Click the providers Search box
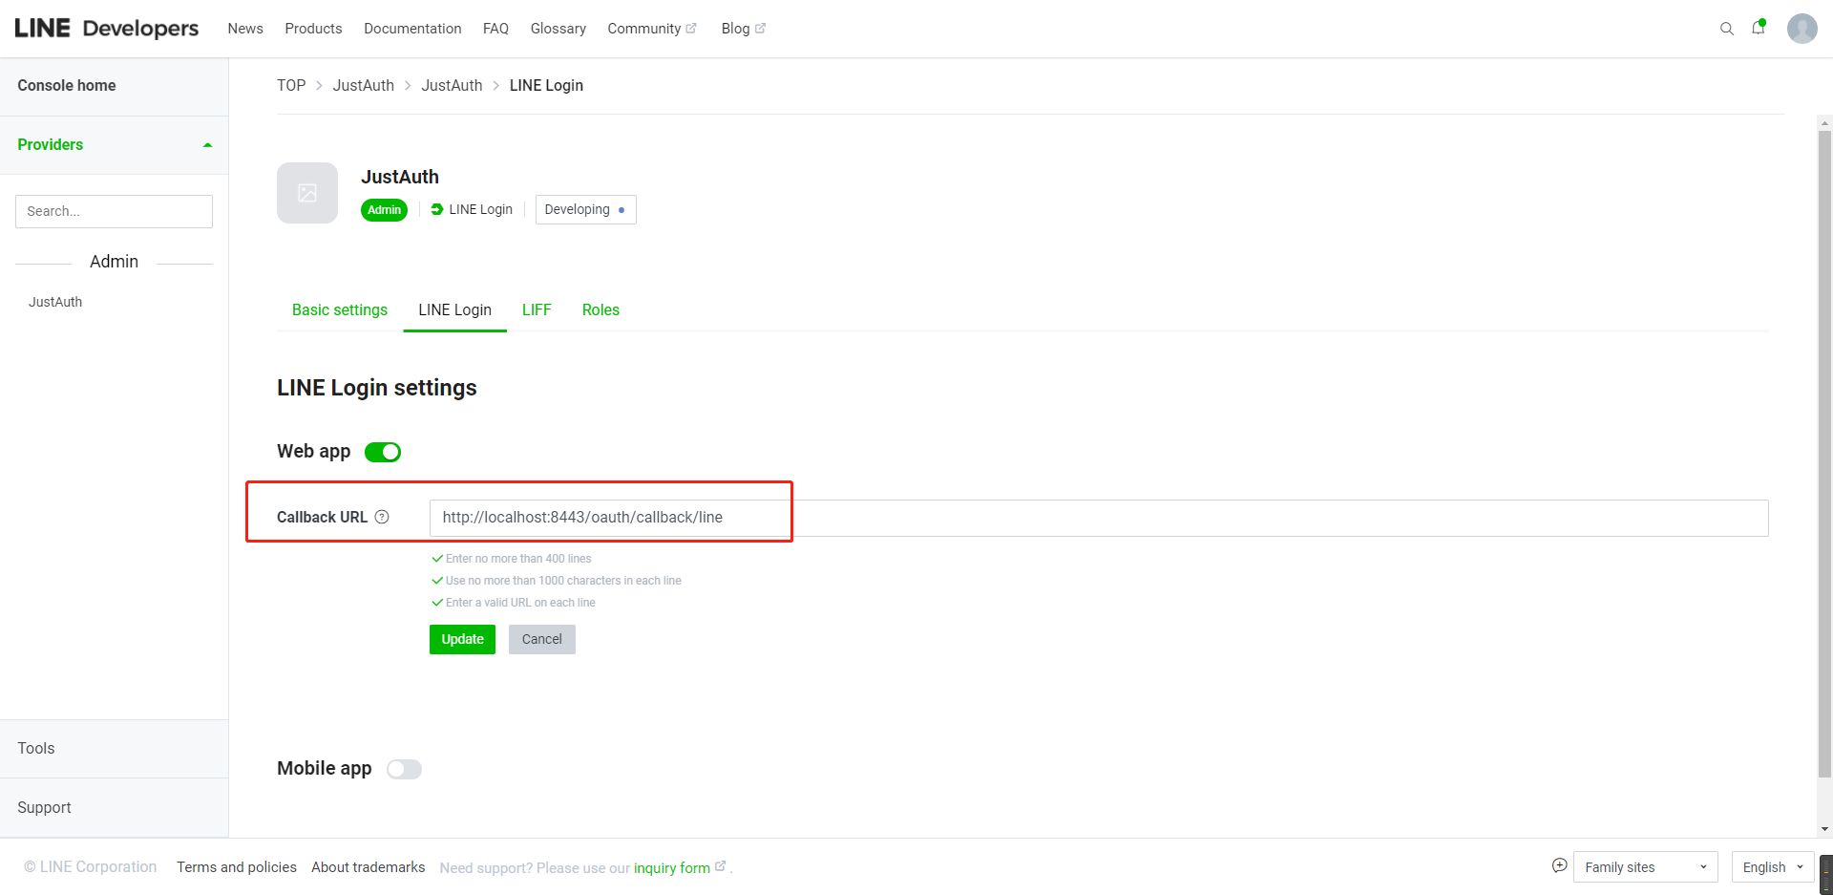 point(114,211)
